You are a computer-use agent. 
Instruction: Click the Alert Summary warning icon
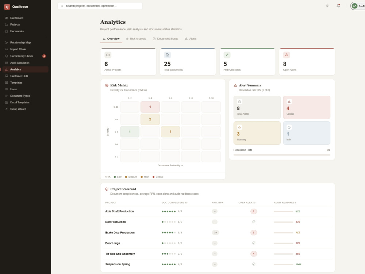(235, 85)
